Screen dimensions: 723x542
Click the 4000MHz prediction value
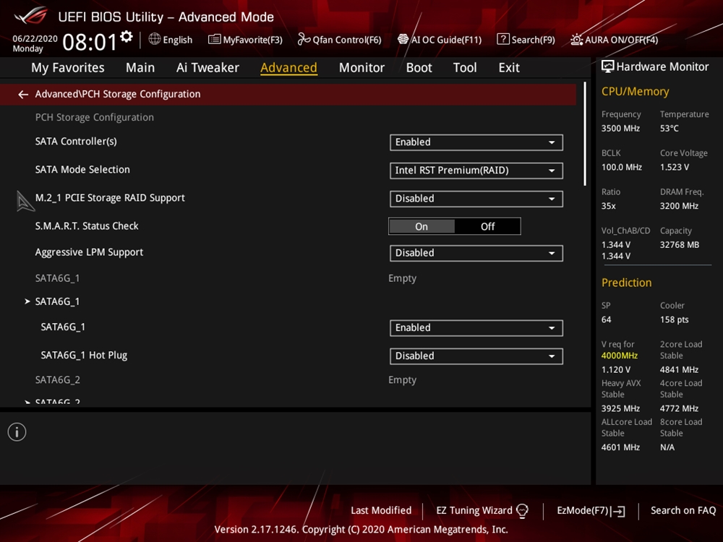620,356
